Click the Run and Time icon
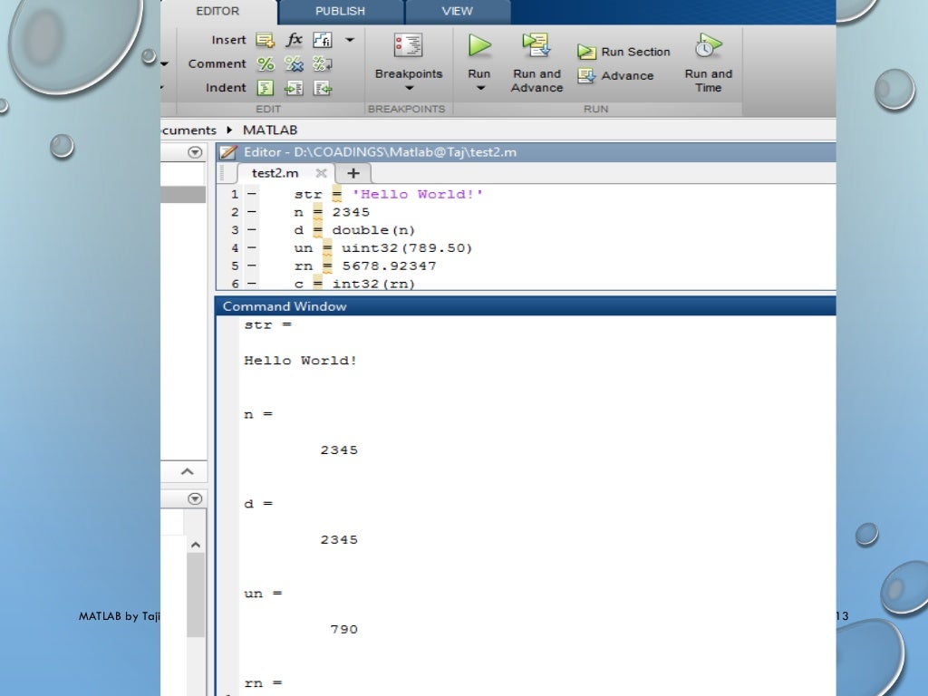 [708, 46]
